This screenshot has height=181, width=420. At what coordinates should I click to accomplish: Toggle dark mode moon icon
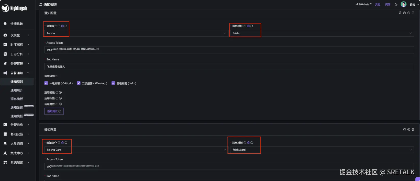click(396, 4)
